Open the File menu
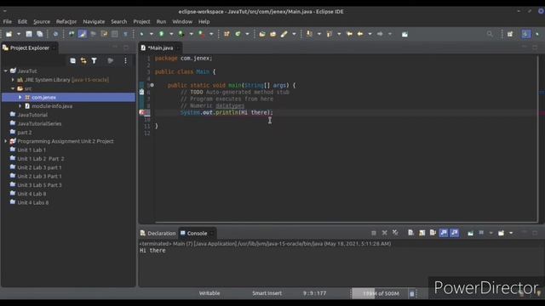545x306 pixels. 8,21
